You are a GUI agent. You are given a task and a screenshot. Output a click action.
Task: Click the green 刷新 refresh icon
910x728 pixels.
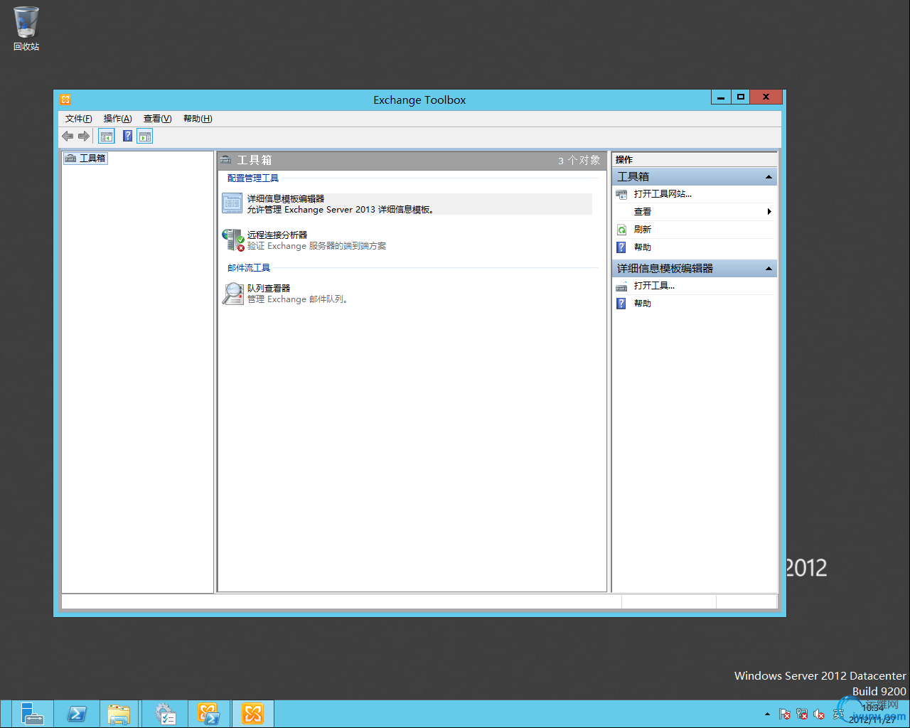coord(621,230)
